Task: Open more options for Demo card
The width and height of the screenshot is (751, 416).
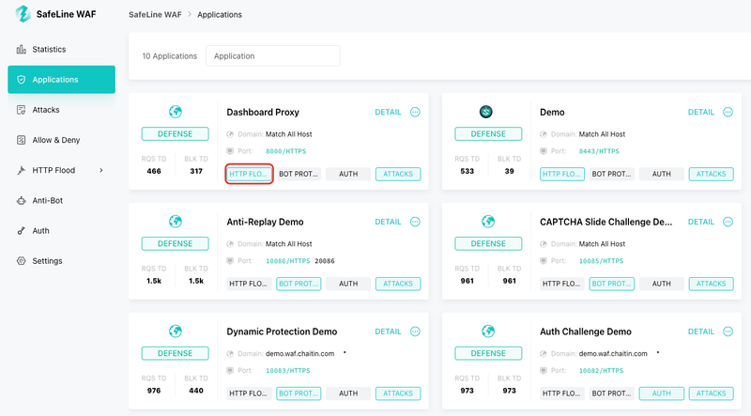Action: point(728,112)
